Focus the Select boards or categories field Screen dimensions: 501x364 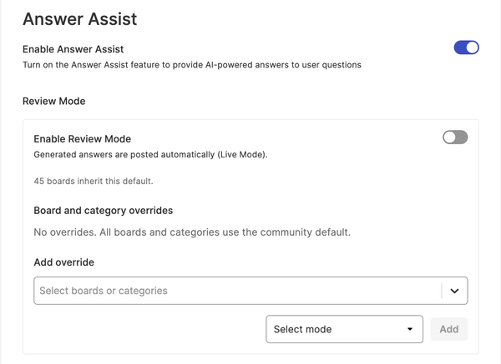coord(250,291)
